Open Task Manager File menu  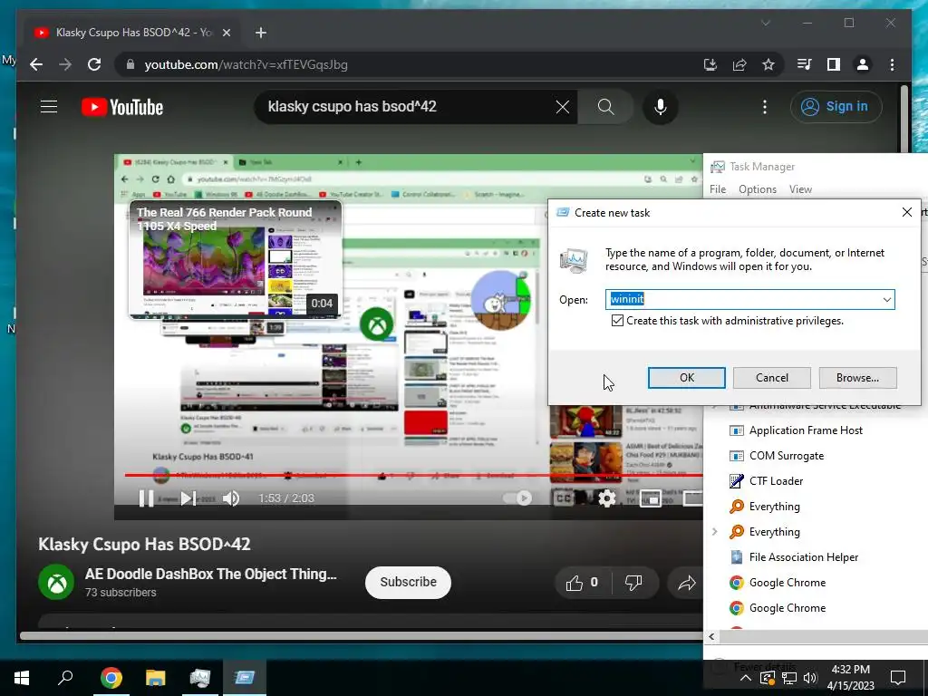pyautogui.click(x=718, y=189)
